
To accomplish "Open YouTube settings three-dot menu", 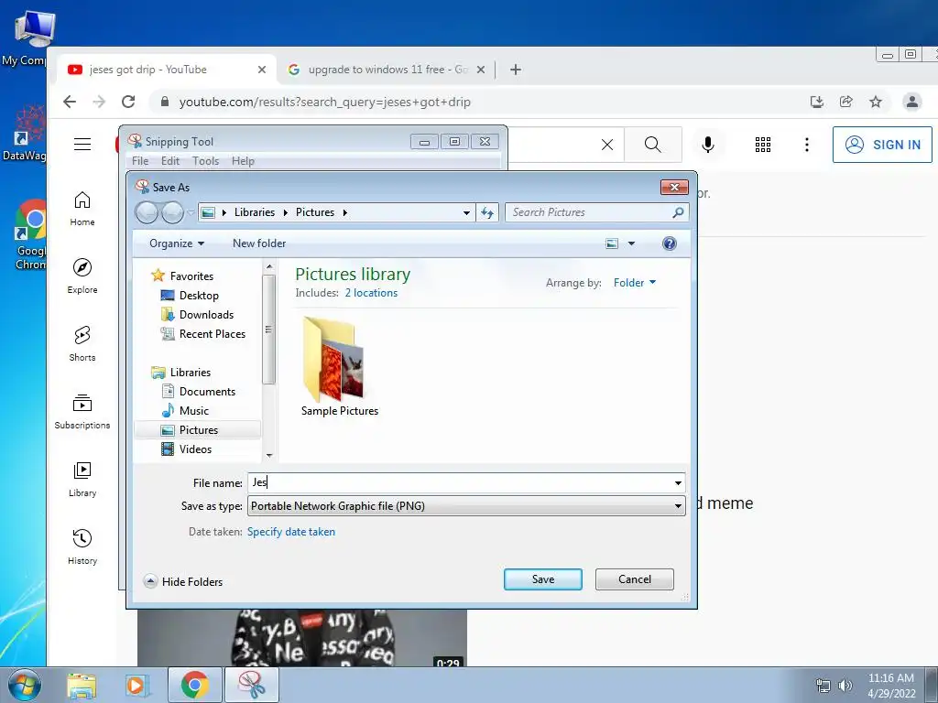I will pos(806,145).
